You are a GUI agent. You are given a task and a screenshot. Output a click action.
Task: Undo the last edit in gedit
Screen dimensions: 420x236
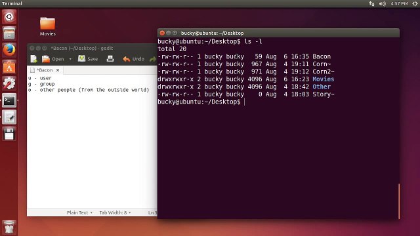point(134,59)
